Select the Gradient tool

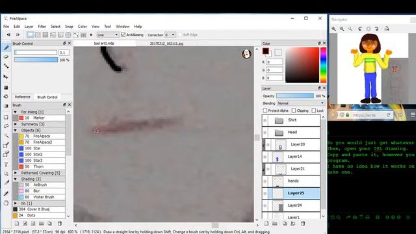[6, 106]
